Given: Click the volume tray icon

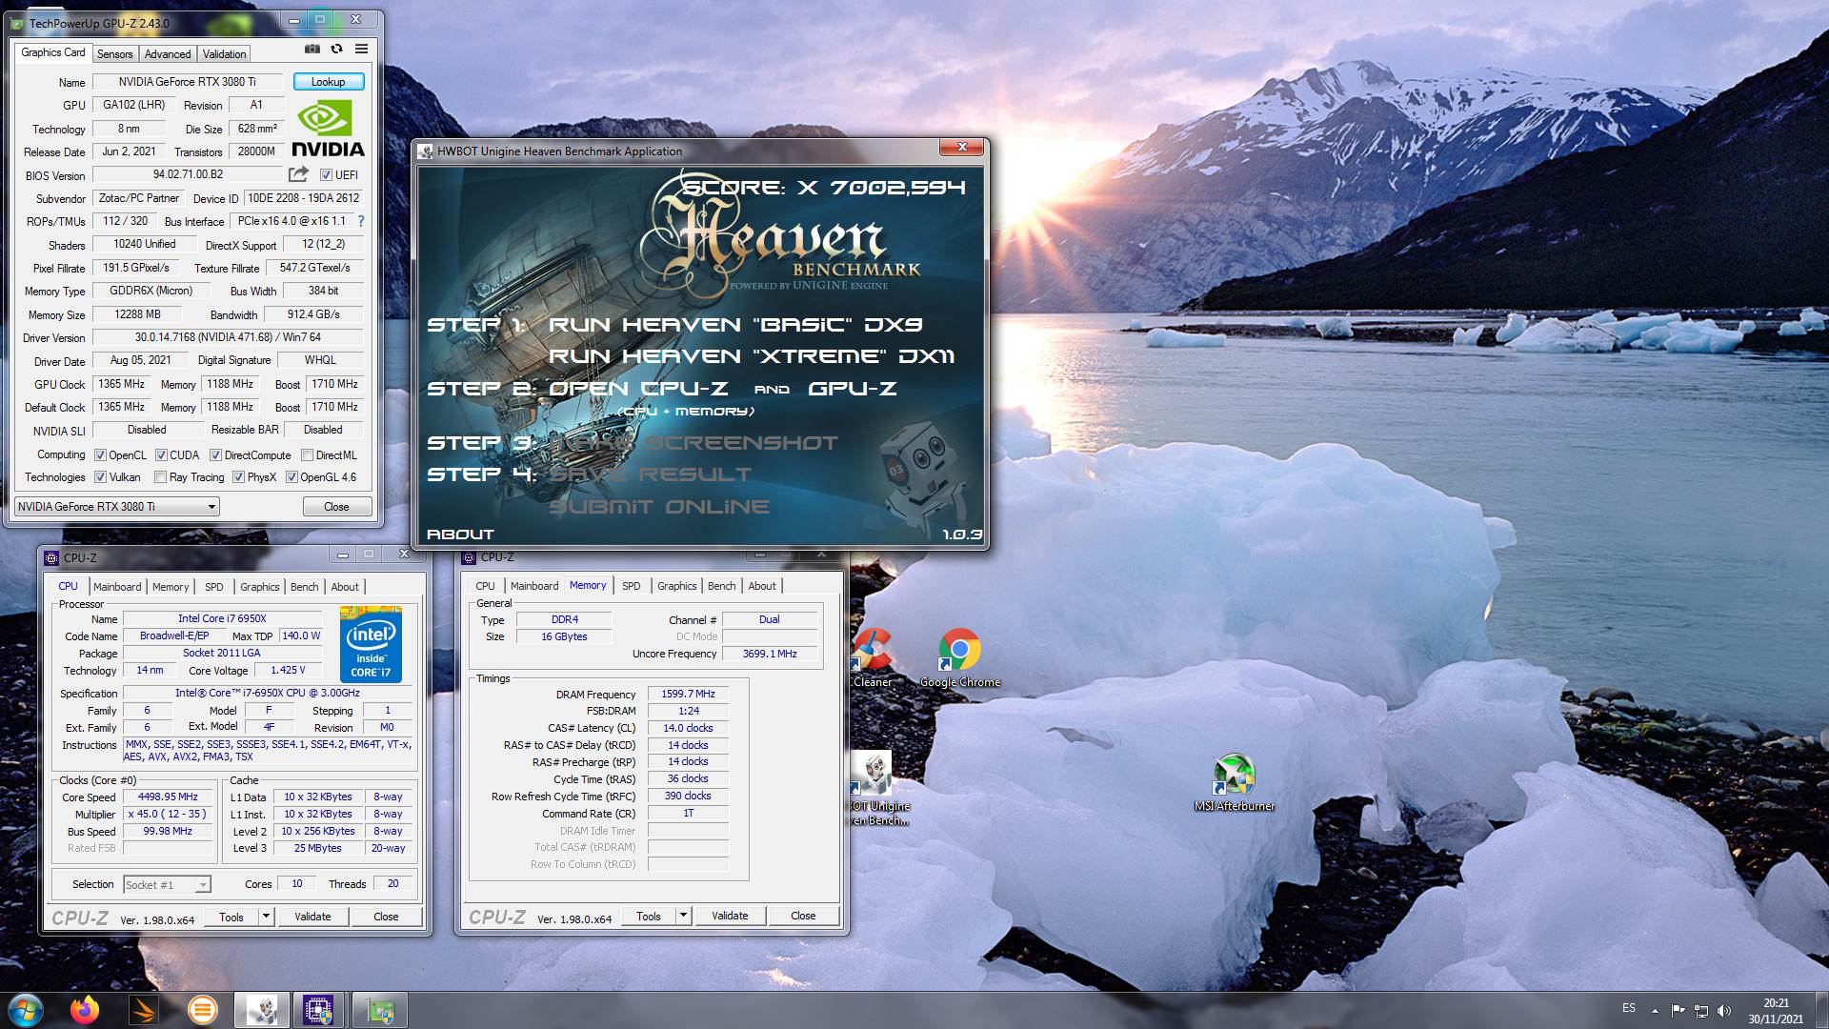Looking at the screenshot, I should (1724, 1010).
